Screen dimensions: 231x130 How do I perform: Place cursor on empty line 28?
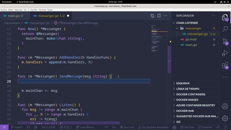[84, 81]
